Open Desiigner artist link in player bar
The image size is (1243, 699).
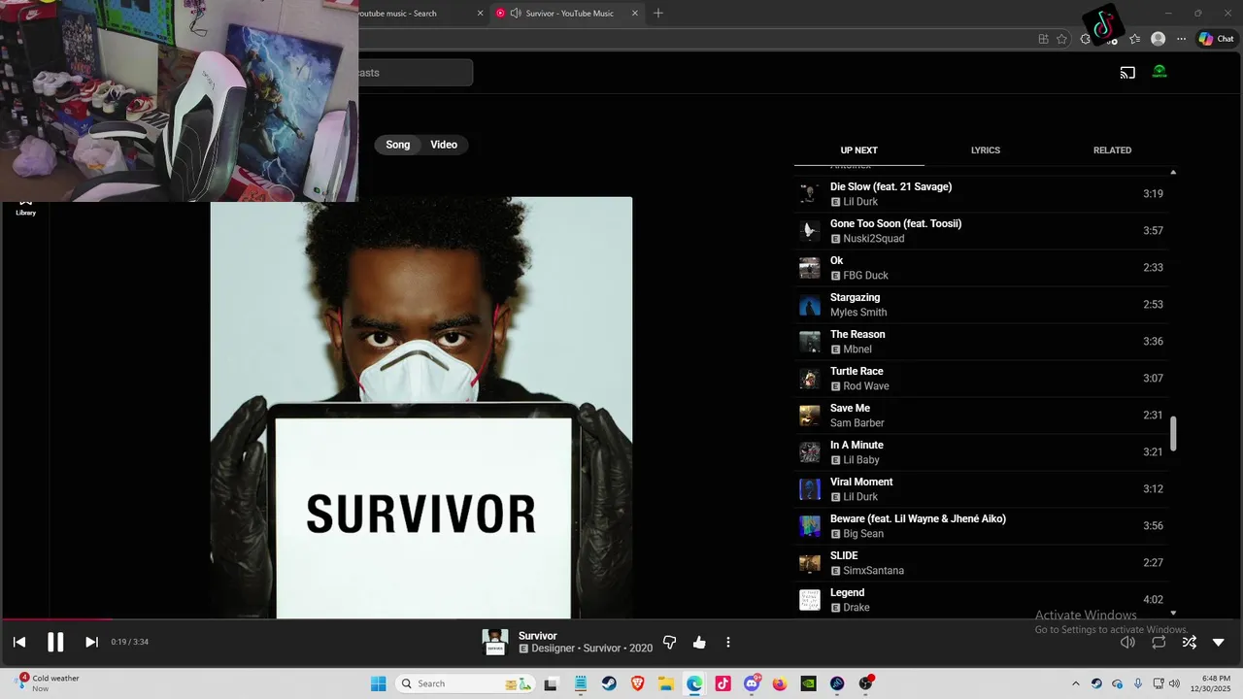(x=554, y=648)
